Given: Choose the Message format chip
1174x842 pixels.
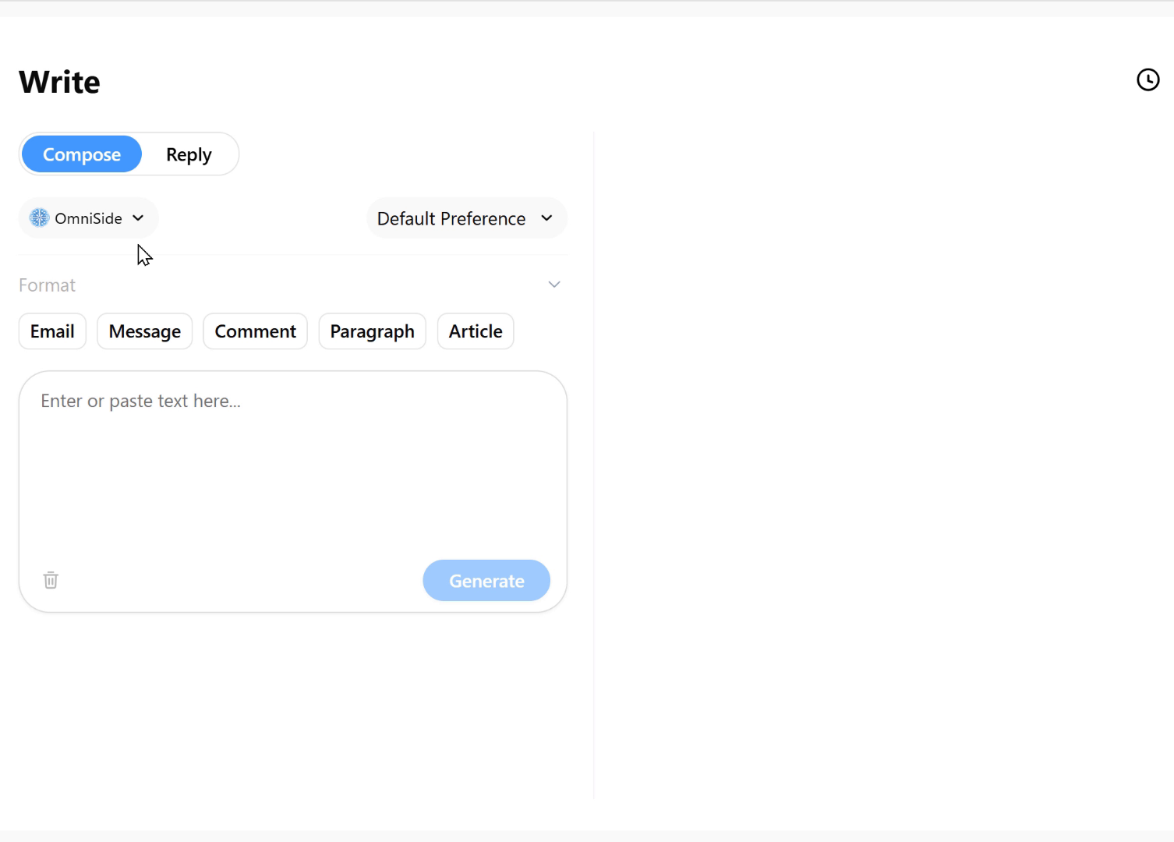Looking at the screenshot, I should click(x=144, y=331).
